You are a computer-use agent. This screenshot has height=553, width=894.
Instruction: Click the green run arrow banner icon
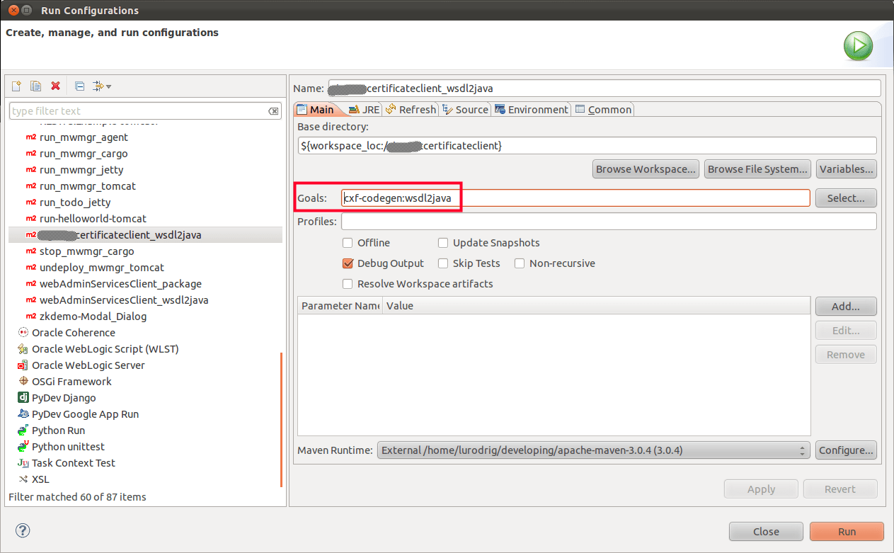(858, 45)
